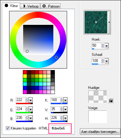121x138 pixels.
Task: Open the Hoek slider dropdown
Action: [x=106, y=46]
